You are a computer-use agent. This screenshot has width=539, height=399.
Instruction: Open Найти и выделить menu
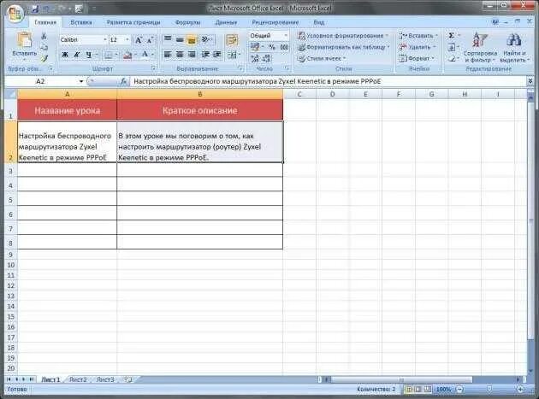tap(514, 47)
